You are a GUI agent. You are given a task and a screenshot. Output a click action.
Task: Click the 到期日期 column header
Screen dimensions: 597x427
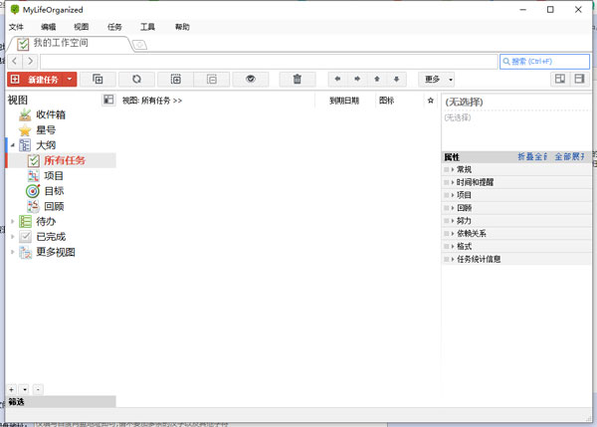pyautogui.click(x=344, y=101)
